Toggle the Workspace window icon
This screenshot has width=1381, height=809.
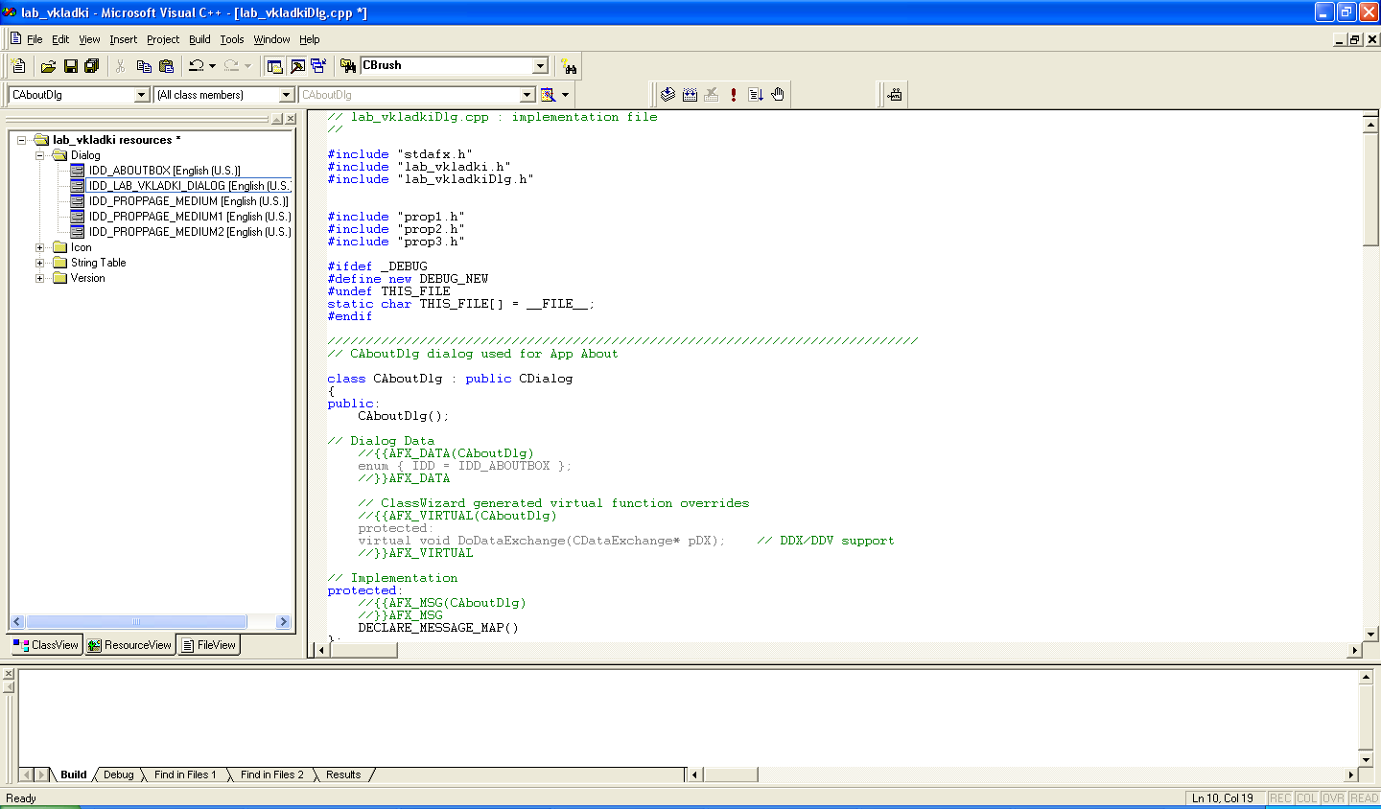coord(274,66)
